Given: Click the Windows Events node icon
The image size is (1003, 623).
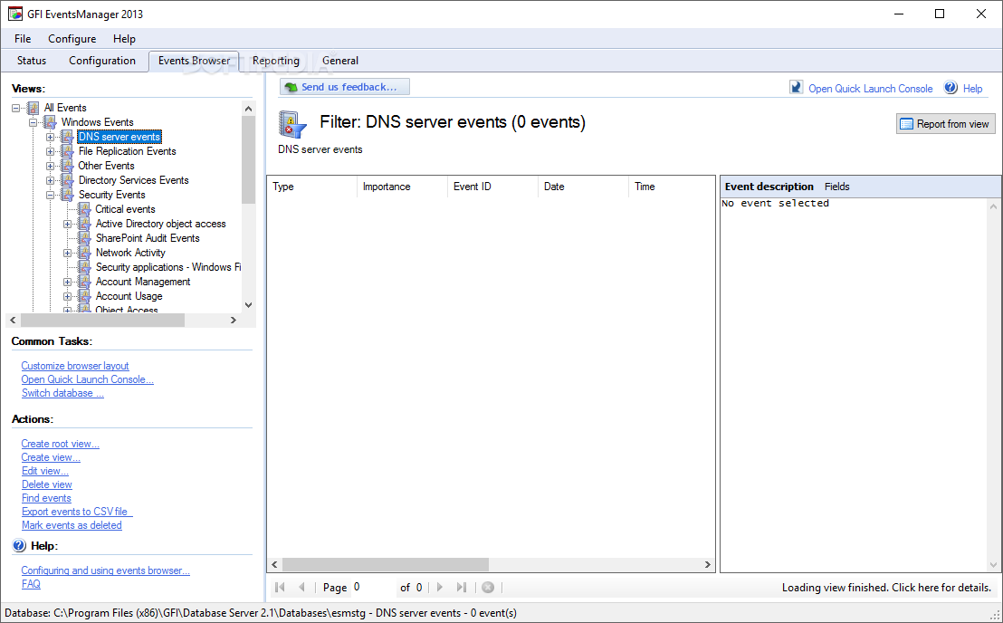Looking at the screenshot, I should (x=49, y=122).
